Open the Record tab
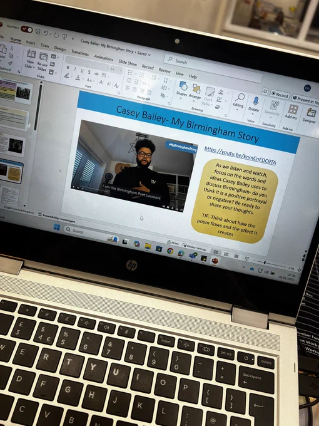Screen dimensions: 319x426 coord(148,66)
